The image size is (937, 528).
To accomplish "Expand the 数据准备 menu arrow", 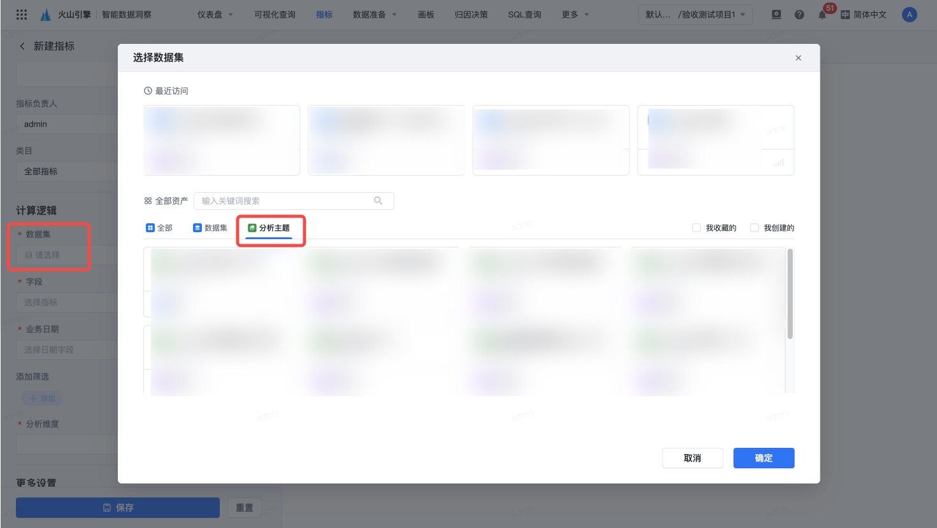I will (394, 15).
